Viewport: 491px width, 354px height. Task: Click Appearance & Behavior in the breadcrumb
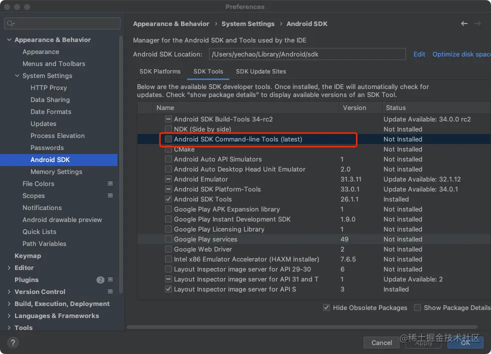point(171,24)
